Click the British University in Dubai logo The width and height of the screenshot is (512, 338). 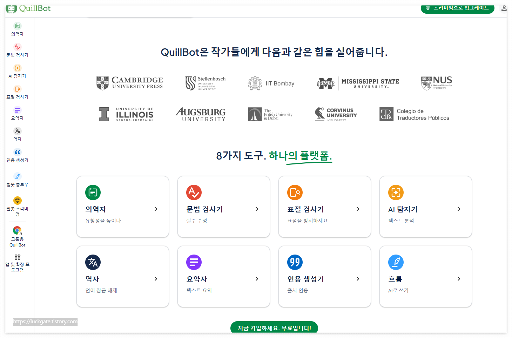(270, 114)
